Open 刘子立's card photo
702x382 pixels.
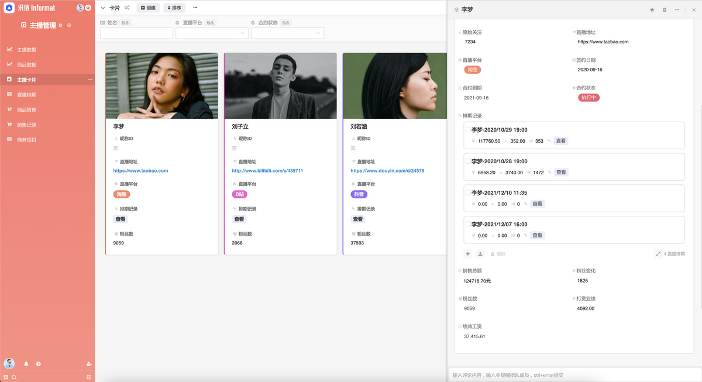point(280,86)
